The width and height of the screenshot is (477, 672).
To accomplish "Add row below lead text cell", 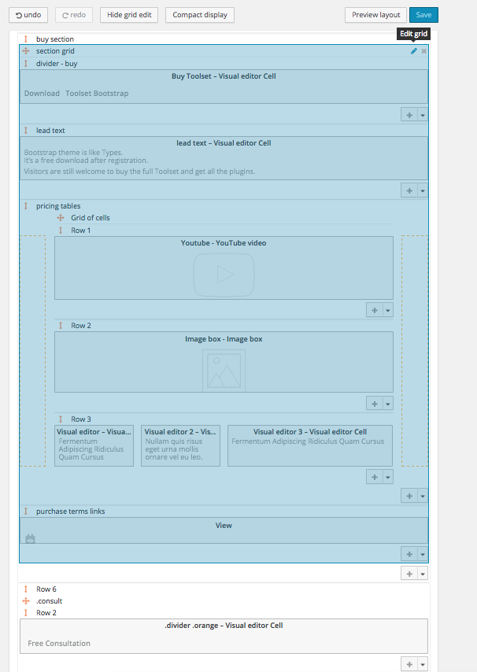I will coord(409,190).
